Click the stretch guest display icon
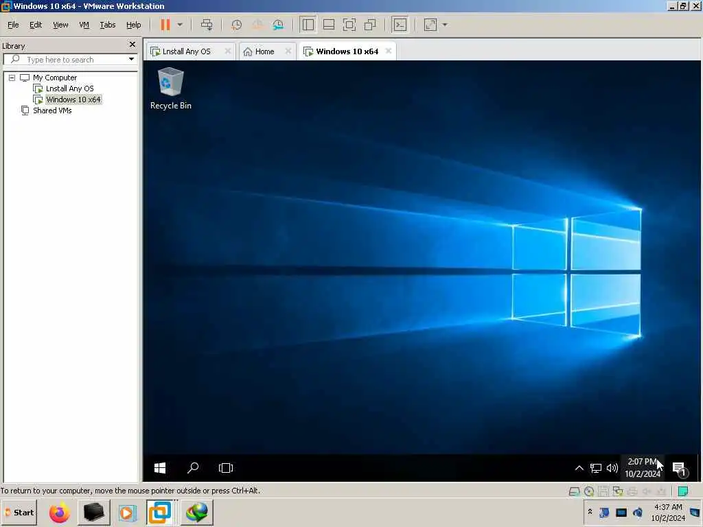This screenshot has width=703, height=527. click(430, 25)
